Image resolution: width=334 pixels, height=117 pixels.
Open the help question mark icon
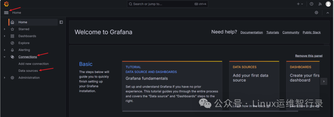(311, 4)
